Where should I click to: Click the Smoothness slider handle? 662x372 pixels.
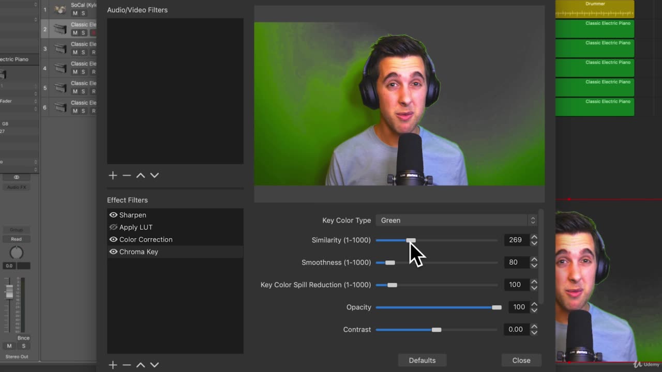[x=390, y=262]
